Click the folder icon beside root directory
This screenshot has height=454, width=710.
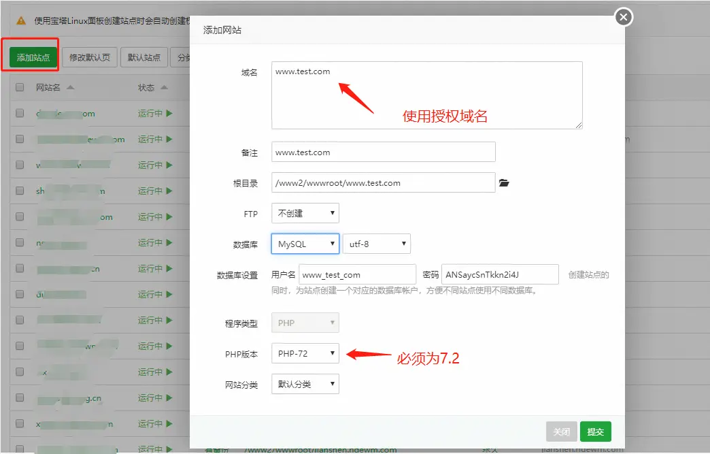[x=504, y=183]
